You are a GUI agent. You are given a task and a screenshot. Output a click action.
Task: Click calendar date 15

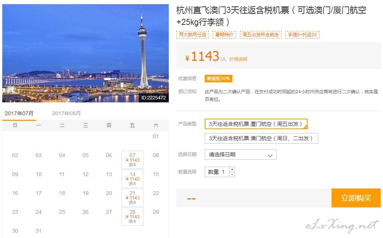(156, 175)
